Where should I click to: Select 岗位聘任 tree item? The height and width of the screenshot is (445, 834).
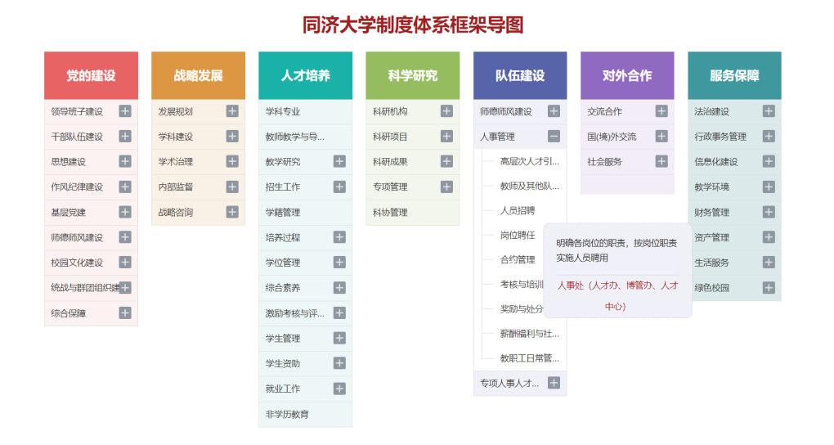click(518, 236)
